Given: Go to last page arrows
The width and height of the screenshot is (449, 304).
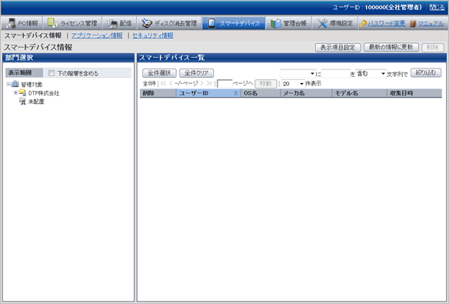Looking at the screenshot, I should pyautogui.click(x=209, y=83).
